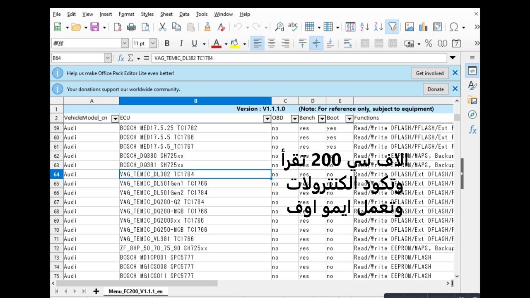Click the horizontal scrollbar thumb
This screenshot has width=530, height=298.
coord(137,284)
